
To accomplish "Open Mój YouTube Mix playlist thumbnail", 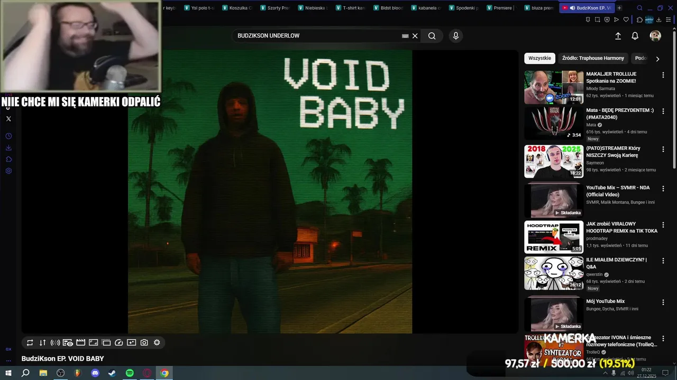I will click(554, 314).
